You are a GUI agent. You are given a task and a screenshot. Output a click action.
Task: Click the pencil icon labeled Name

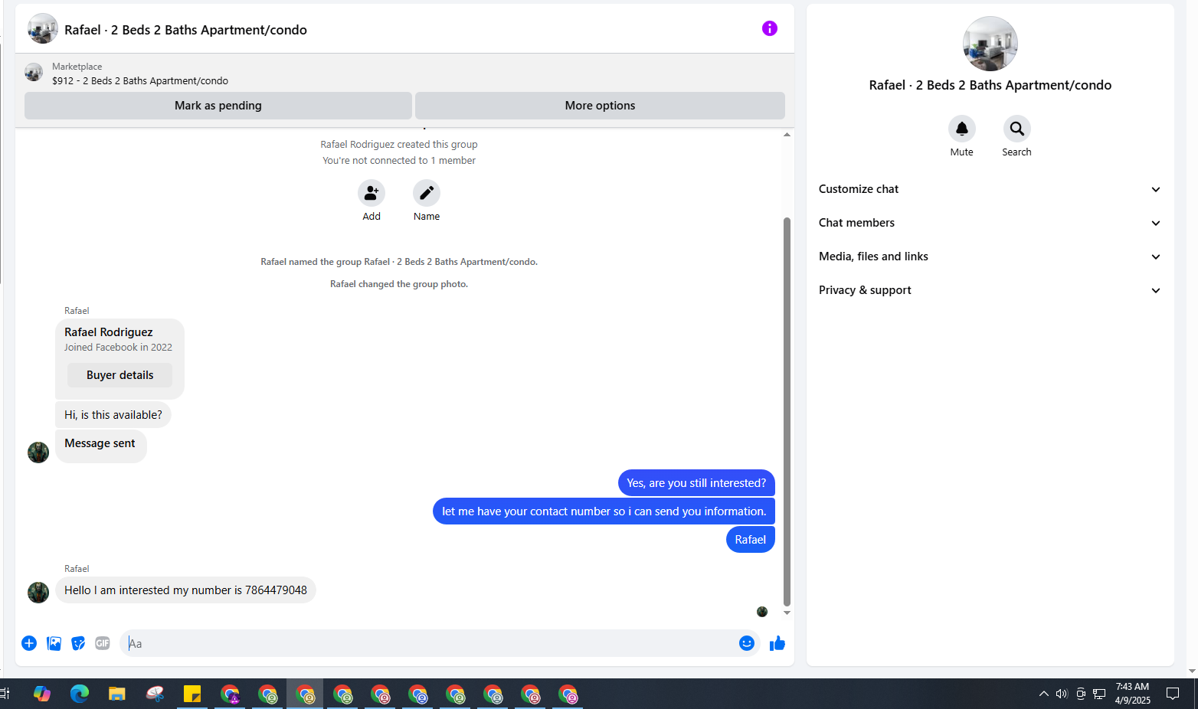(427, 193)
